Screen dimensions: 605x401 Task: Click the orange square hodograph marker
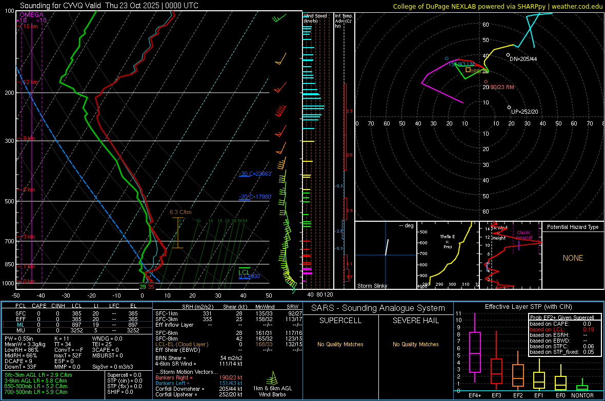click(x=468, y=70)
